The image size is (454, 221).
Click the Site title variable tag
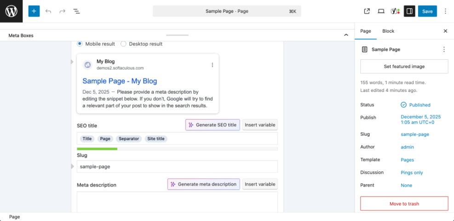point(156,139)
